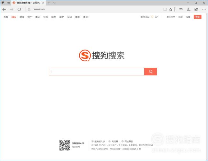Open the Edge Hub lines icon
The width and height of the screenshot is (208, 161).
(181, 9)
